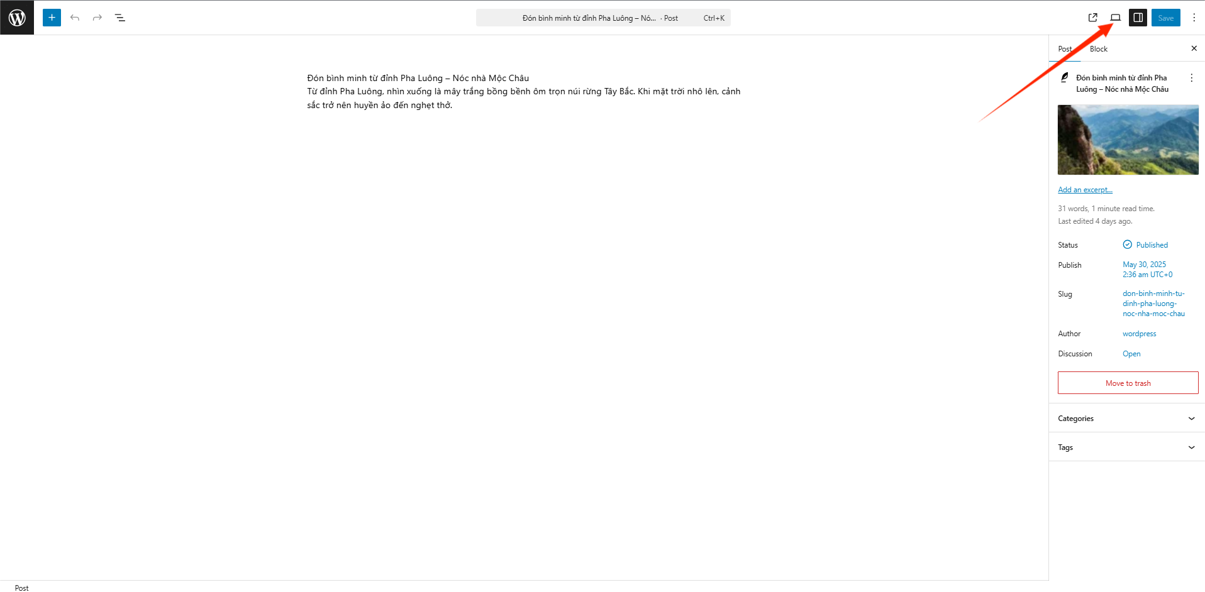Click the WordPress logo to exit editor

click(17, 18)
